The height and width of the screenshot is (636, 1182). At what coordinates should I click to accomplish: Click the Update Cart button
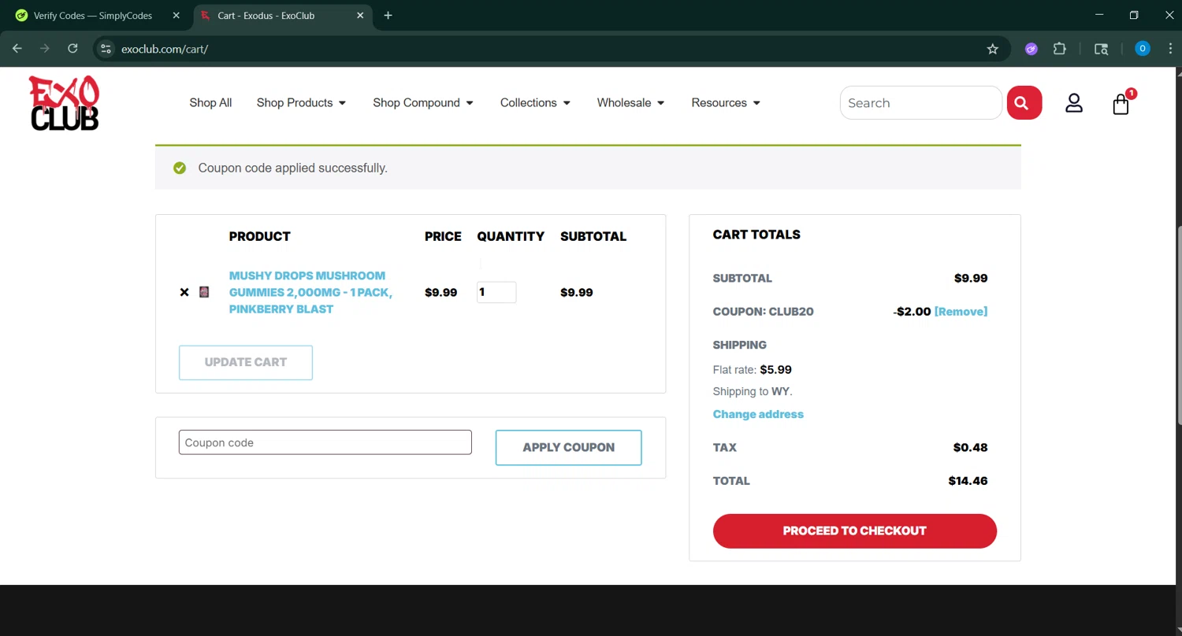[x=246, y=362]
